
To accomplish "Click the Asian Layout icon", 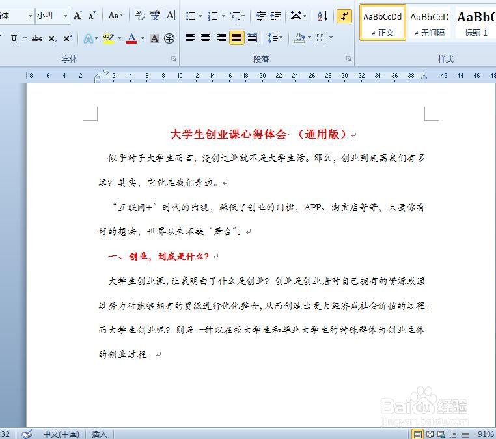I will point(298,16).
